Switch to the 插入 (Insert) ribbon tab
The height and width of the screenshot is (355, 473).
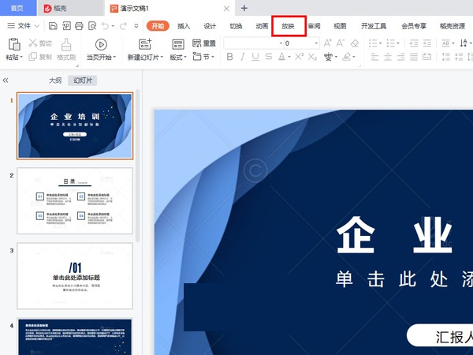coord(184,26)
